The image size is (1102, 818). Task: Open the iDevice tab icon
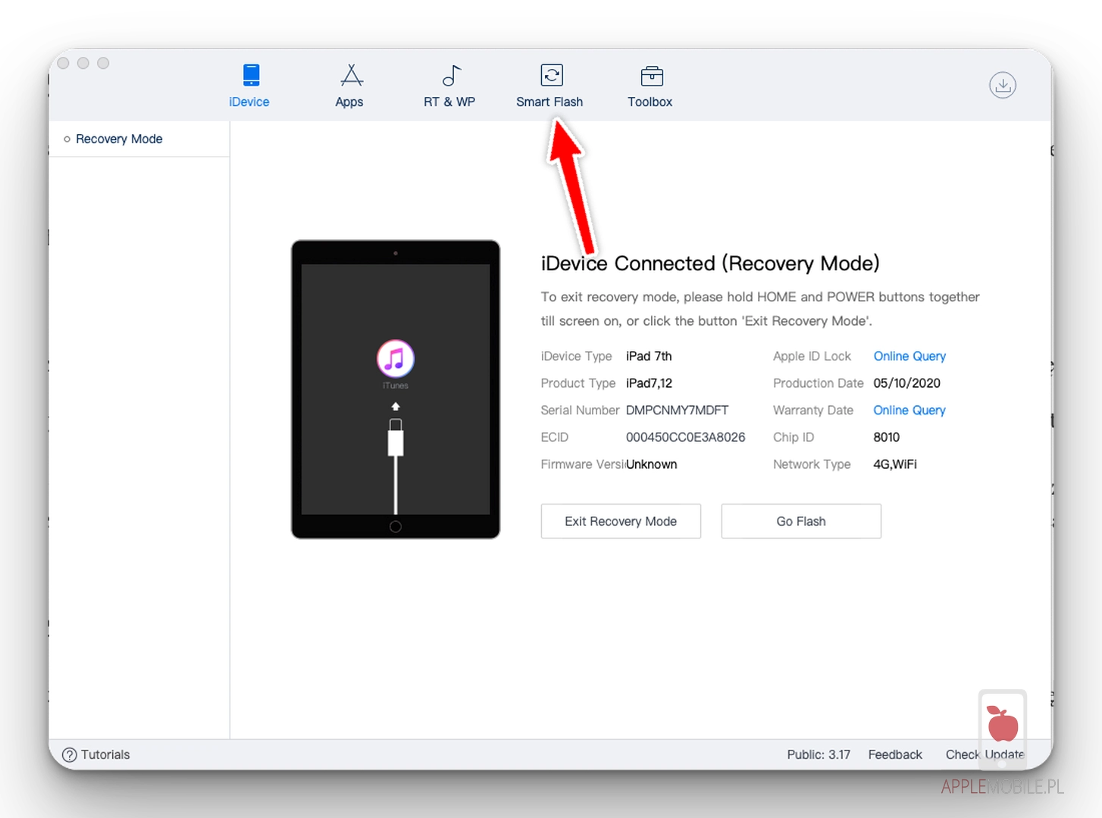[x=251, y=76]
